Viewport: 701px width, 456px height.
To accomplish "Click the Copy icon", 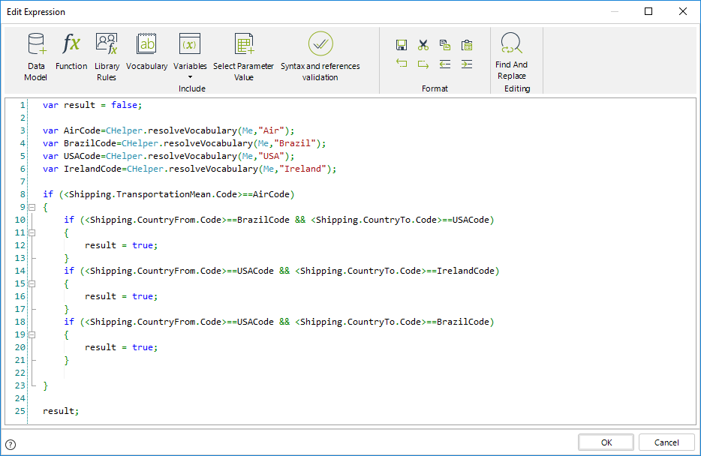I will pos(445,45).
